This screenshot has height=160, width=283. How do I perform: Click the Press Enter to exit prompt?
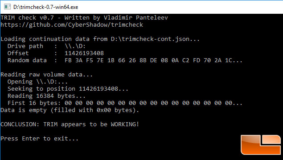click(x=40, y=139)
